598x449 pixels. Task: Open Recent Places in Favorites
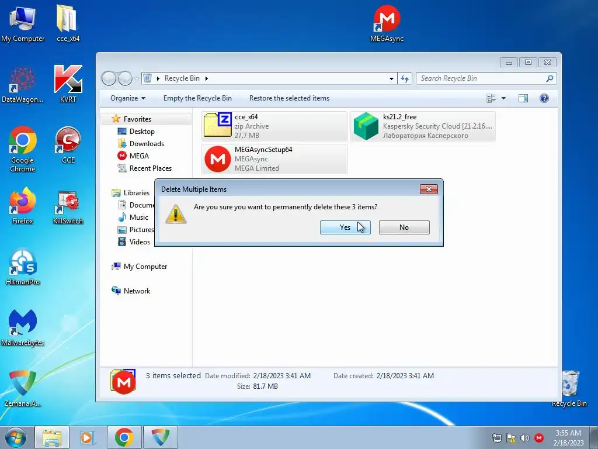tap(150, 168)
